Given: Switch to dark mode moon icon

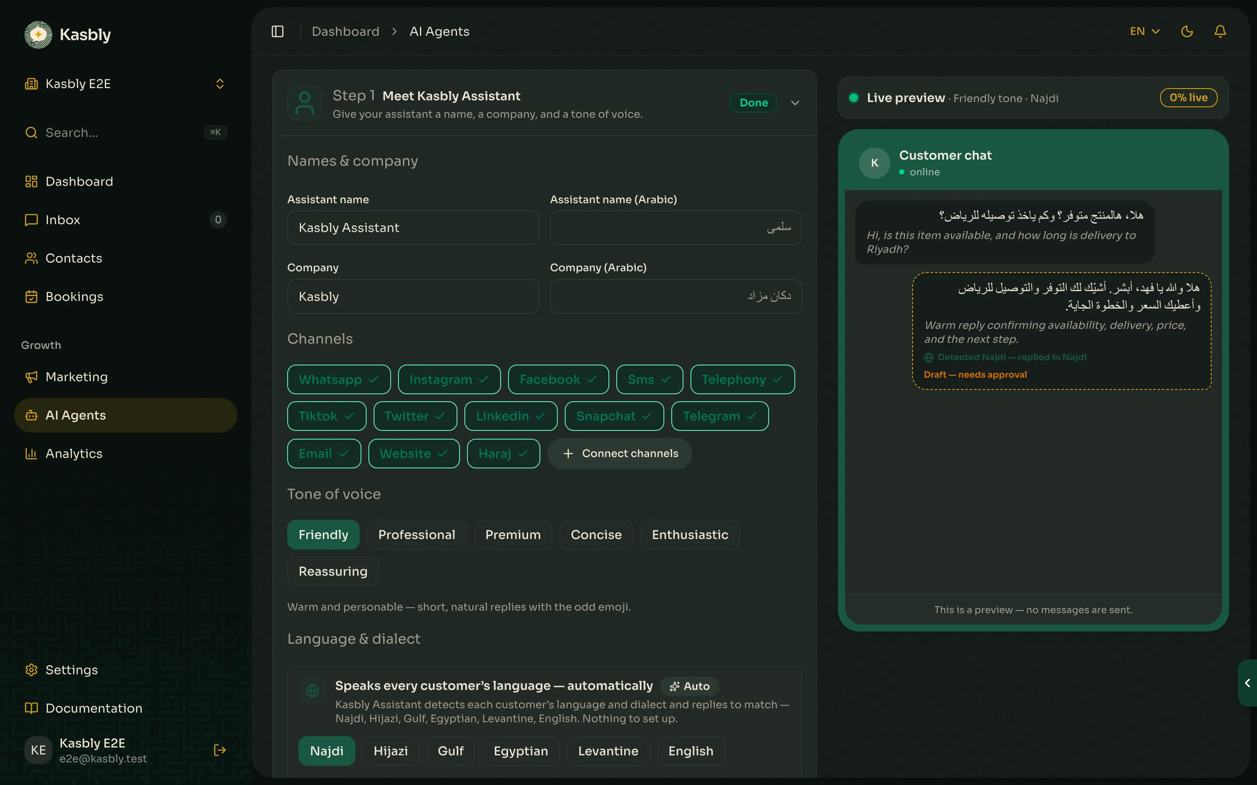Looking at the screenshot, I should pyautogui.click(x=1187, y=32).
